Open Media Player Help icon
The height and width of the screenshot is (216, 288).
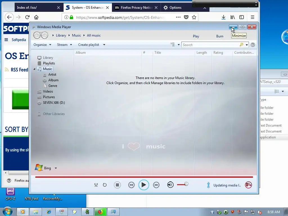pyautogui.click(x=253, y=45)
